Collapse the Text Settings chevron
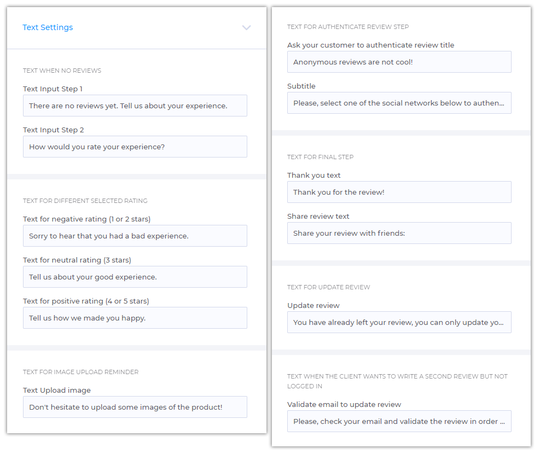The height and width of the screenshot is (454, 540). point(246,27)
